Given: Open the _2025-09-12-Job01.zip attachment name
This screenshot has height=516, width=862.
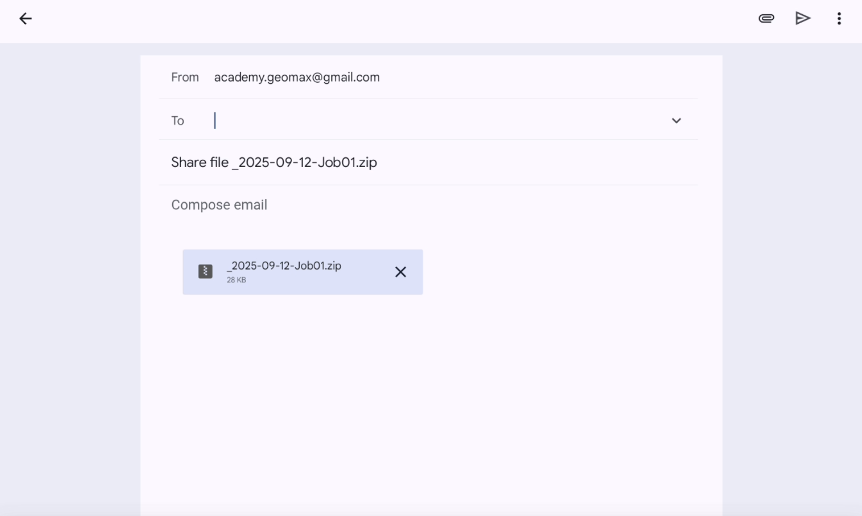Looking at the screenshot, I should [x=284, y=266].
